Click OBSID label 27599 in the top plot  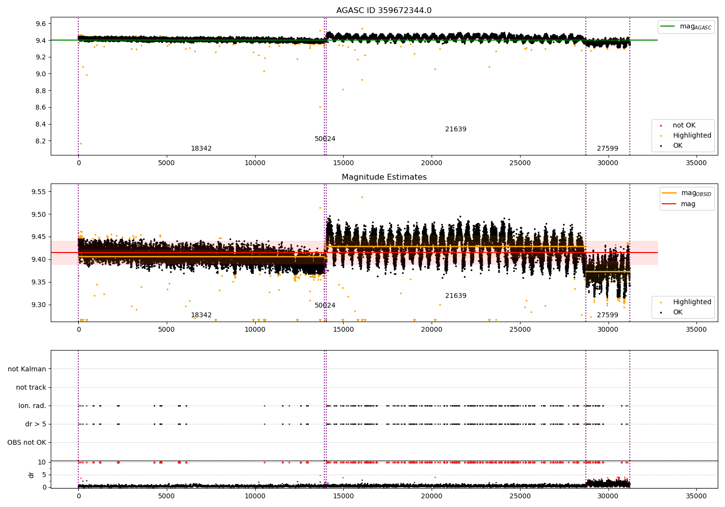tap(608, 149)
